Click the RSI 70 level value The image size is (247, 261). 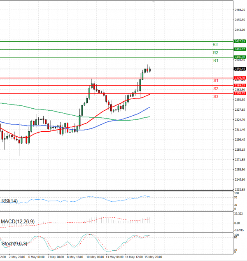[236, 198]
